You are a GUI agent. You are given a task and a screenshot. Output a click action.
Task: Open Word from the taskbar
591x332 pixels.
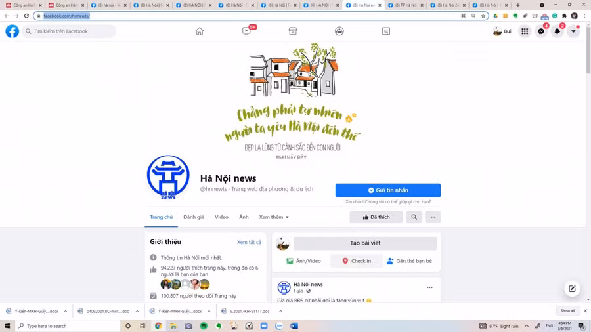(x=294, y=325)
